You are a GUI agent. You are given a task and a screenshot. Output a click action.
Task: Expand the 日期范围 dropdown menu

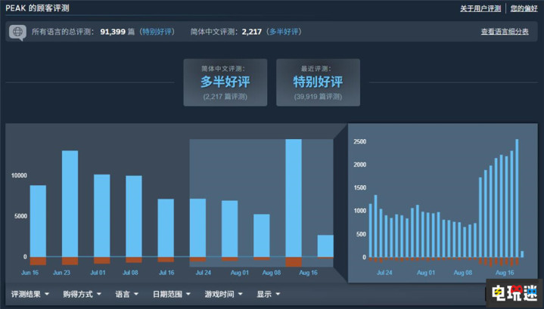pyautogui.click(x=172, y=295)
